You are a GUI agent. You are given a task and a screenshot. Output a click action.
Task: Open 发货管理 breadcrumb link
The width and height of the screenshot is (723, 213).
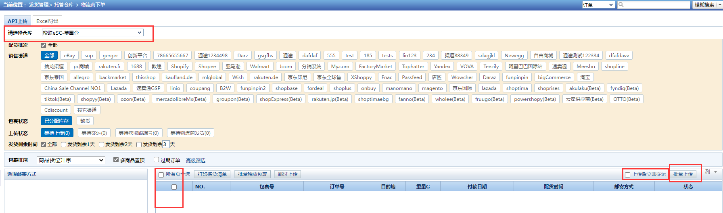click(39, 5)
